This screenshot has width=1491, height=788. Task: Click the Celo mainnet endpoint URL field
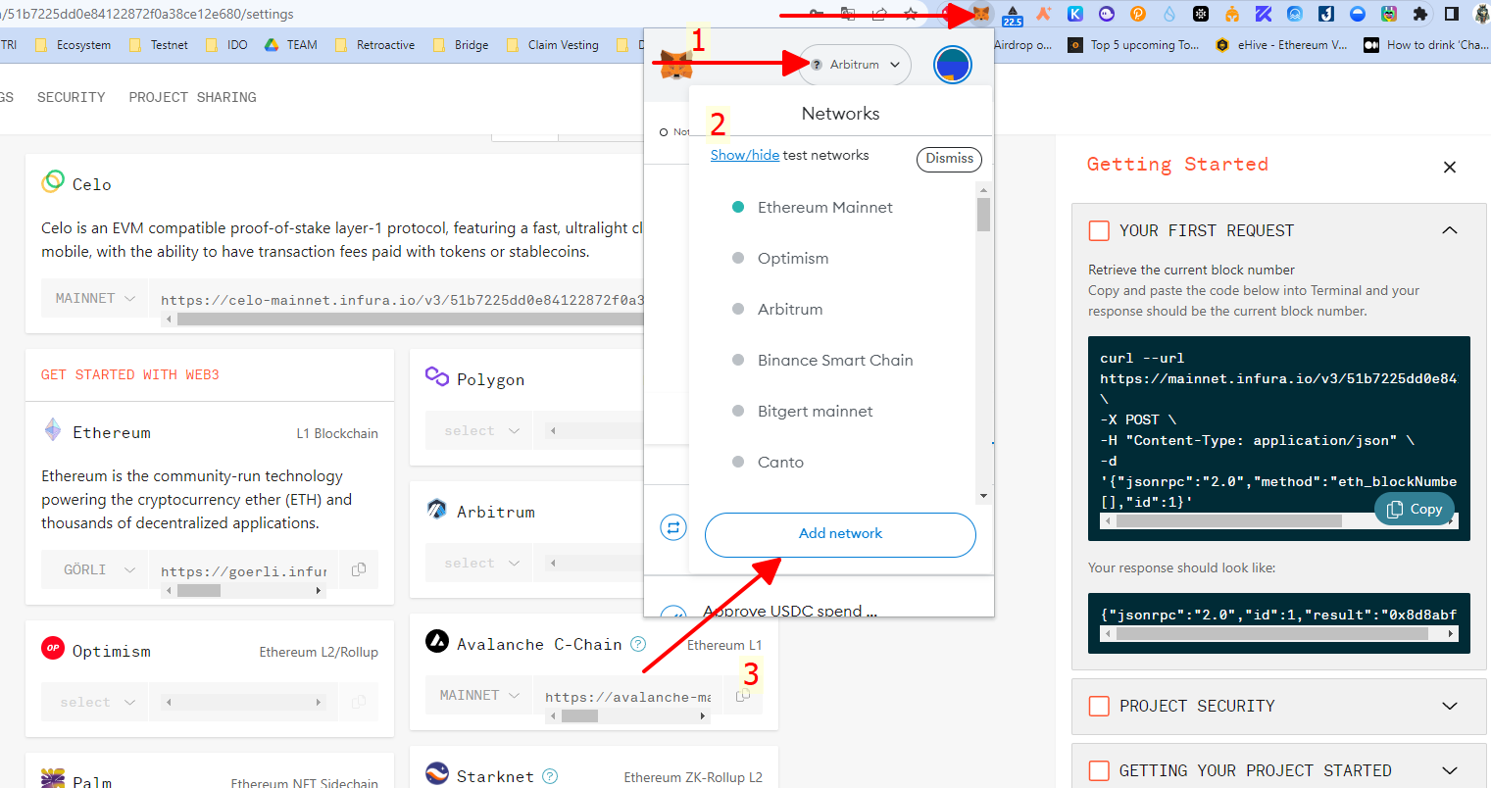click(x=402, y=300)
